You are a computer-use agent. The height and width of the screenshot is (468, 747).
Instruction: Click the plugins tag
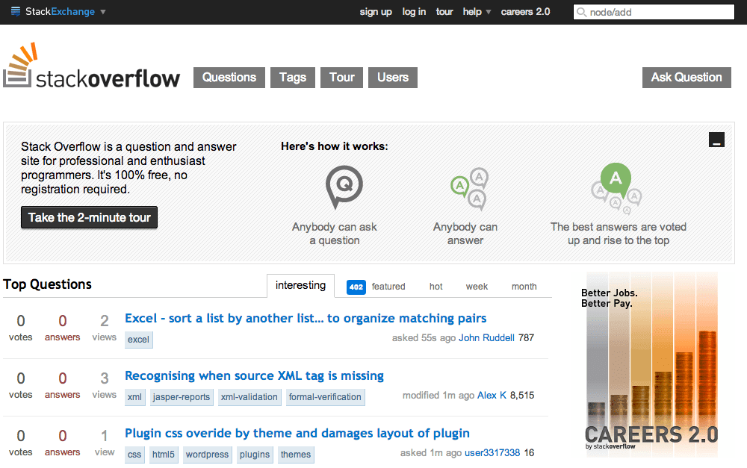255,455
